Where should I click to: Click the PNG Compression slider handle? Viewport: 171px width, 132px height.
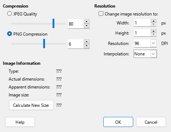[x=44, y=44]
